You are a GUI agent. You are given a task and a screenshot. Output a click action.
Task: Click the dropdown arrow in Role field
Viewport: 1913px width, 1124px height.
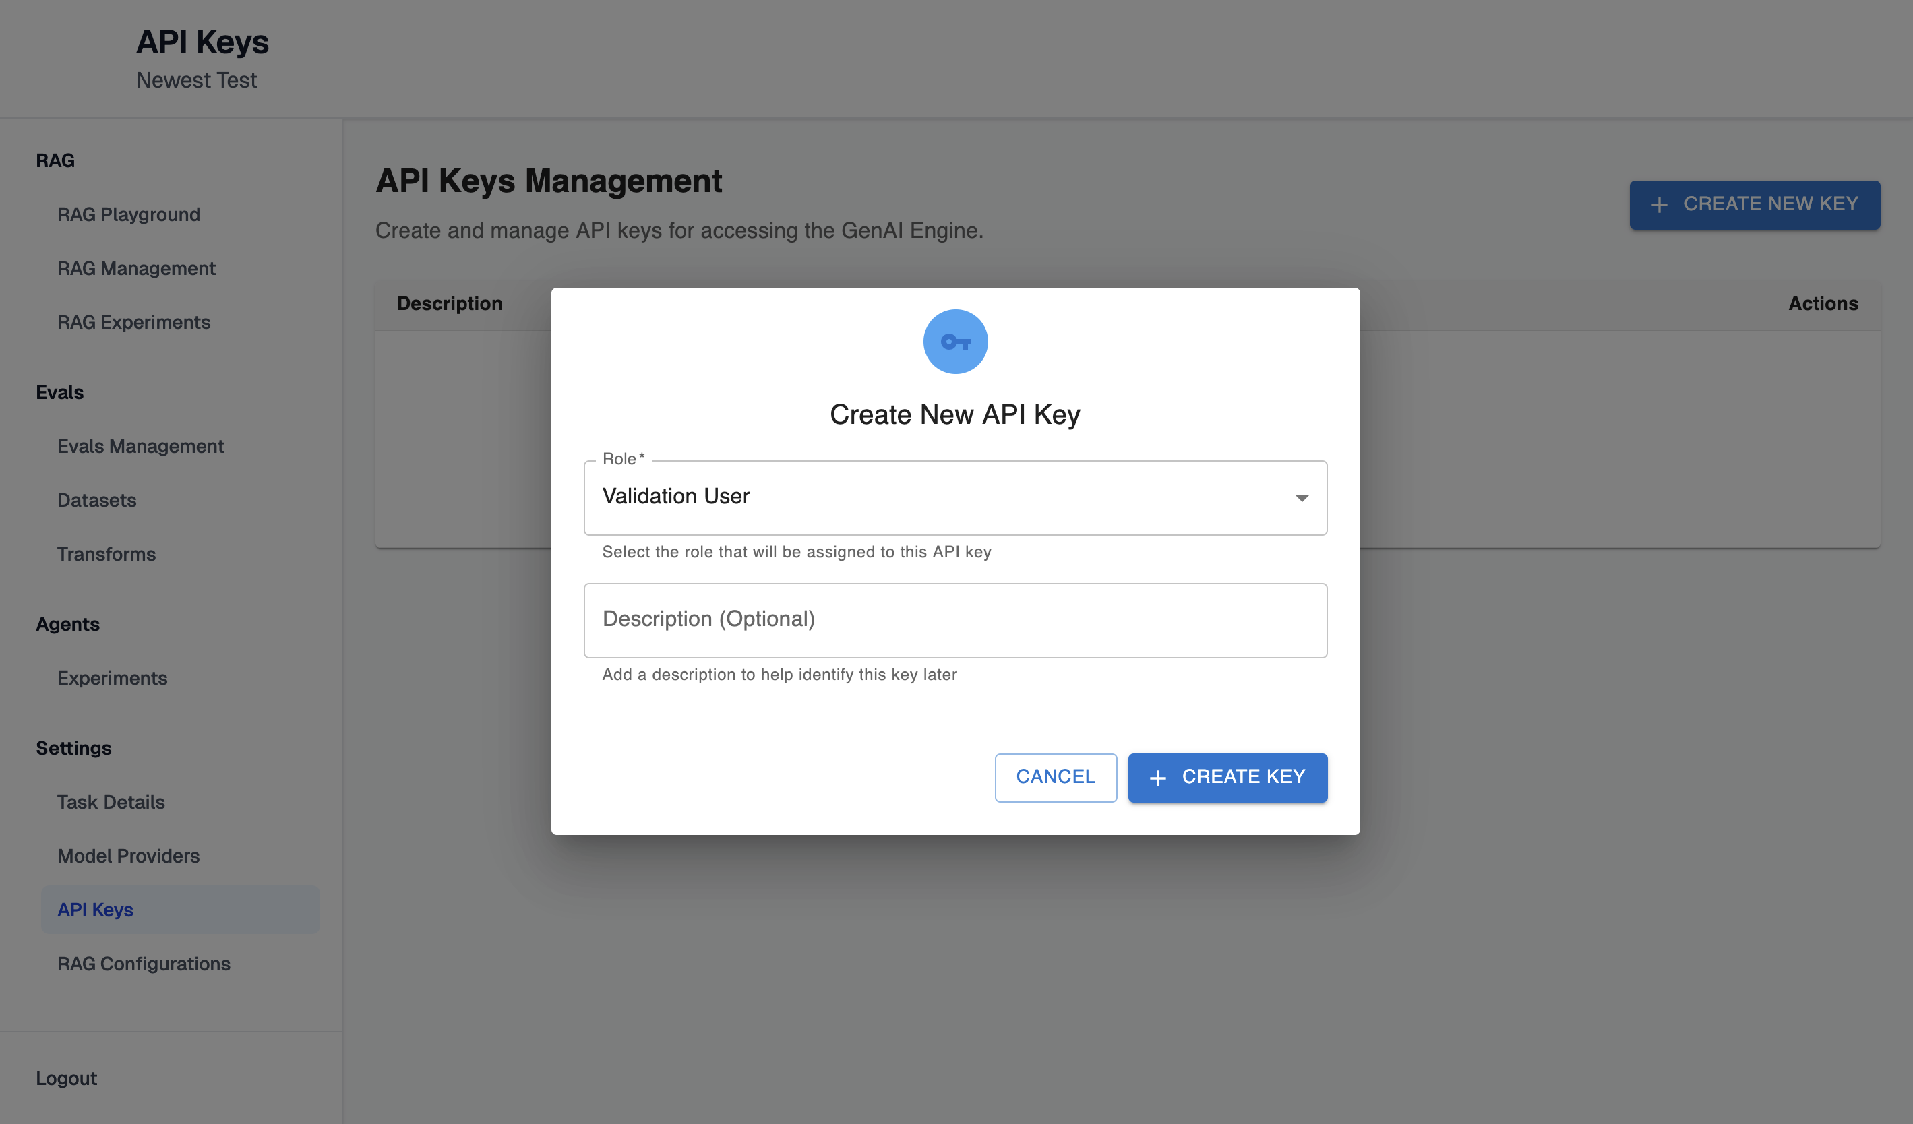[x=1301, y=498]
